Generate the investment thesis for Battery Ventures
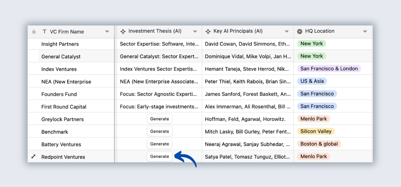This screenshot has width=401, height=187. tap(160, 144)
